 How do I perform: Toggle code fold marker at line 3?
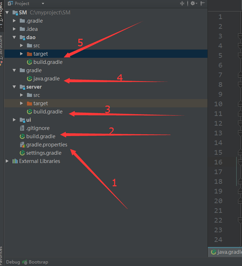pyautogui.click(x=240, y=36)
